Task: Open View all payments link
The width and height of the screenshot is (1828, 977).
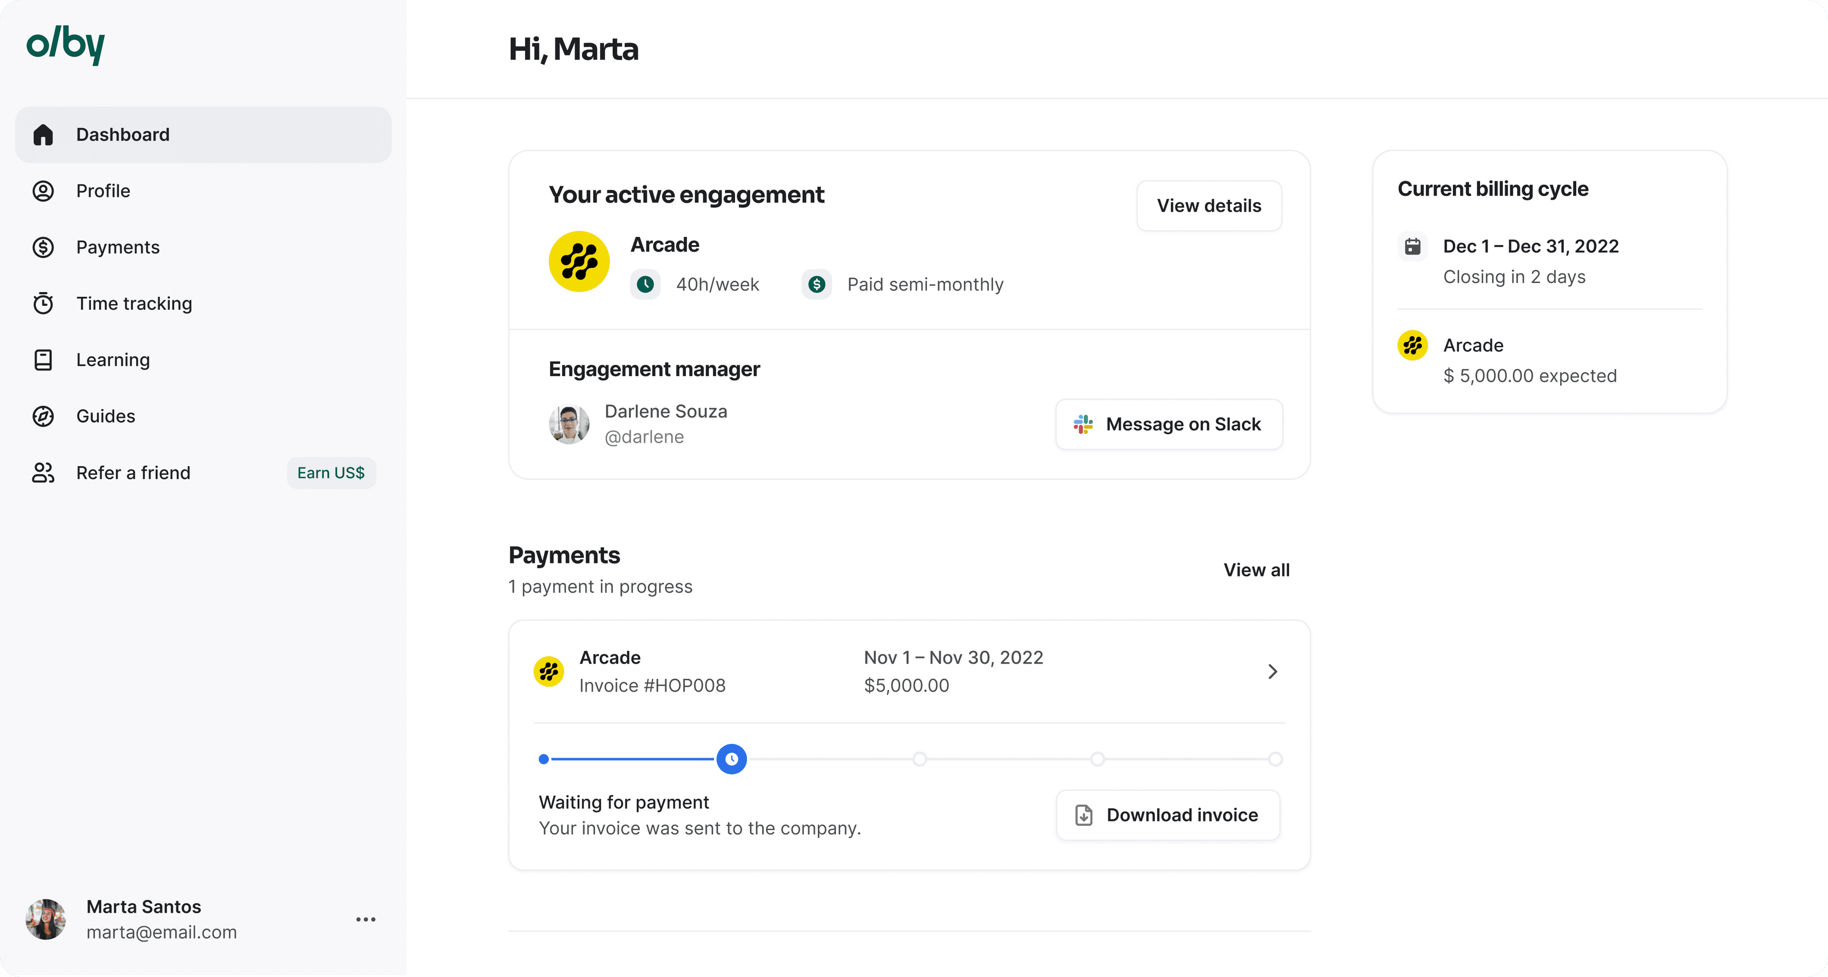Action: point(1256,569)
